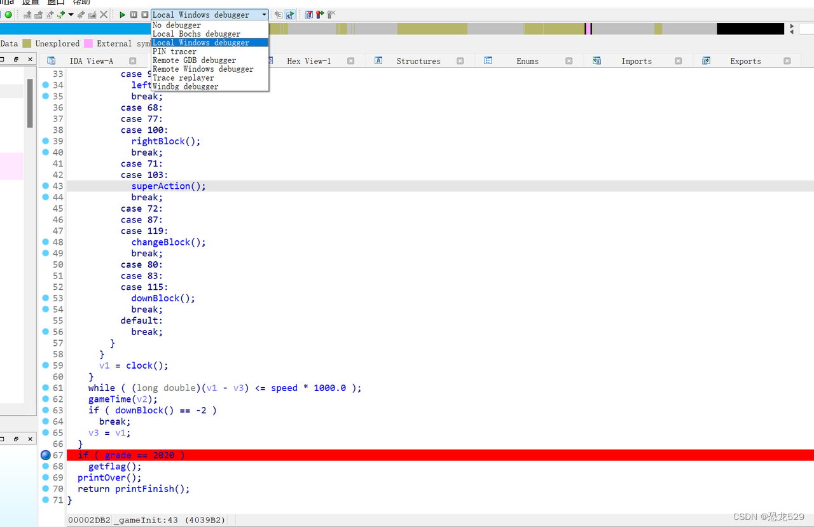
Task: Toggle breakpoint dot on line 70
Action: [x=45, y=489]
